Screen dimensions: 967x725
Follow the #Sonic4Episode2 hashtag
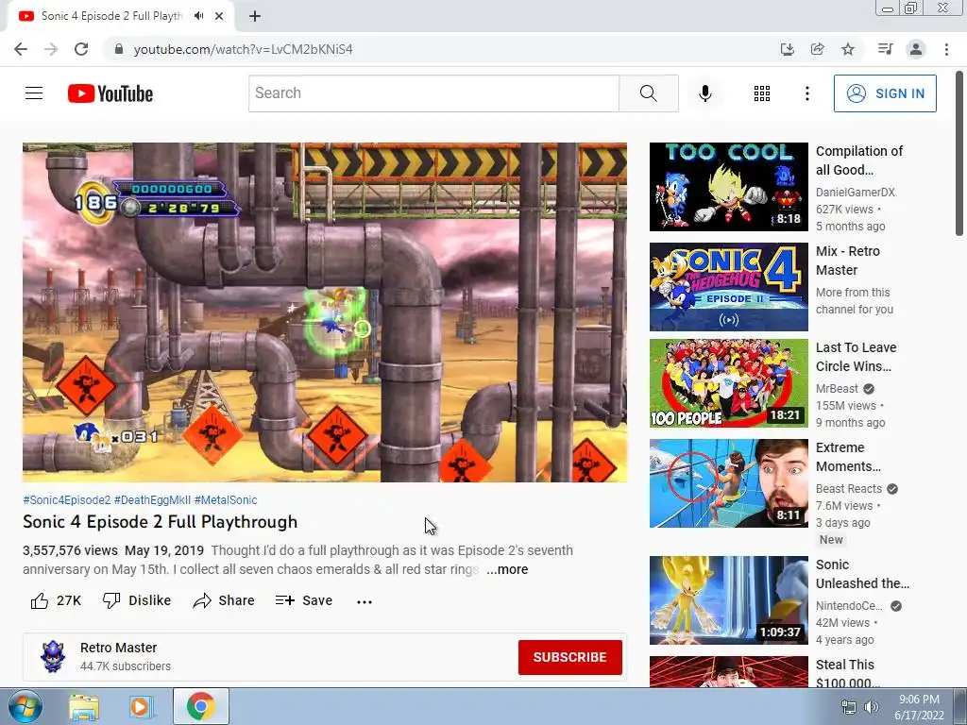(x=67, y=500)
